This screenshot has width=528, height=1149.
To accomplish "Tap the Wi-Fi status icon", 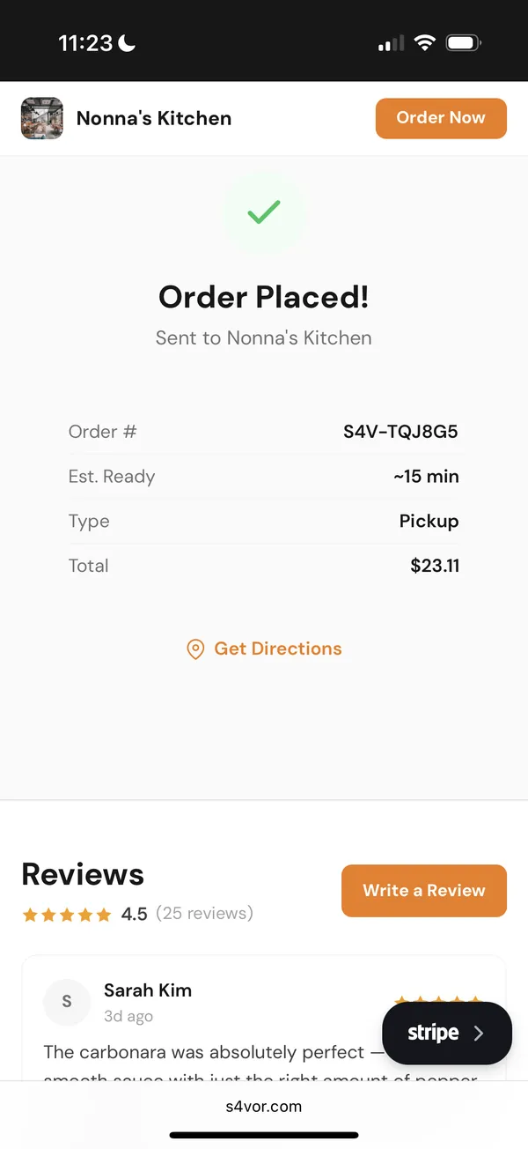I will (x=425, y=41).
